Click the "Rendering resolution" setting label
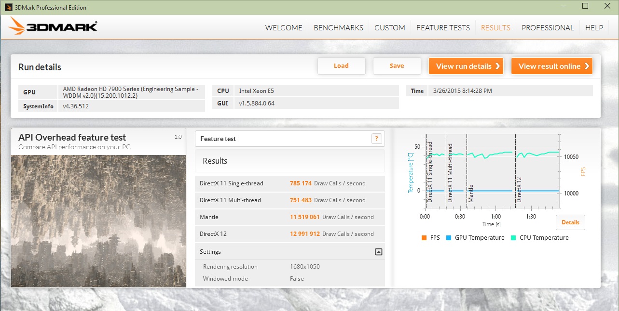Viewport: 619px width, 311px height. [230, 267]
